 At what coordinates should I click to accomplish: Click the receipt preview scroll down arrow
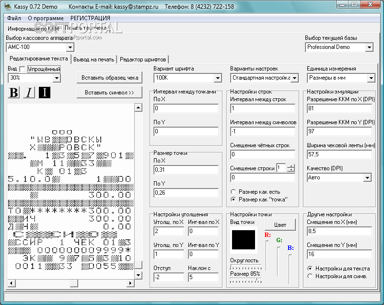(x=139, y=275)
